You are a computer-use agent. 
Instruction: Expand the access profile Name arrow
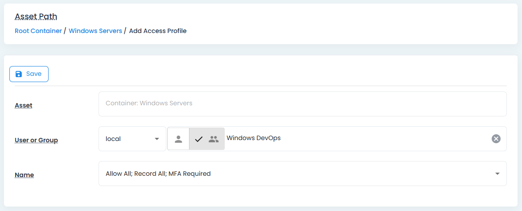click(x=497, y=174)
